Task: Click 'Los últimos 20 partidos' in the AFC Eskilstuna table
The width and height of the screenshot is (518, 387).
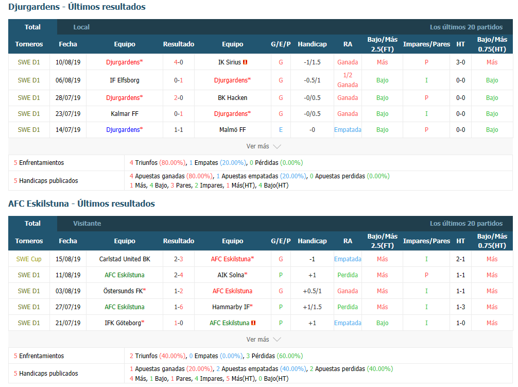Action: point(466,224)
